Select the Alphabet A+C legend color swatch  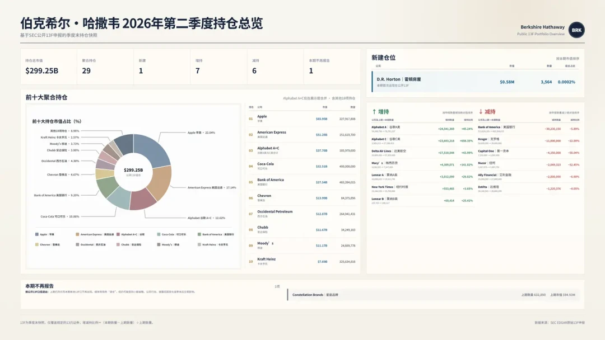coord(118,234)
